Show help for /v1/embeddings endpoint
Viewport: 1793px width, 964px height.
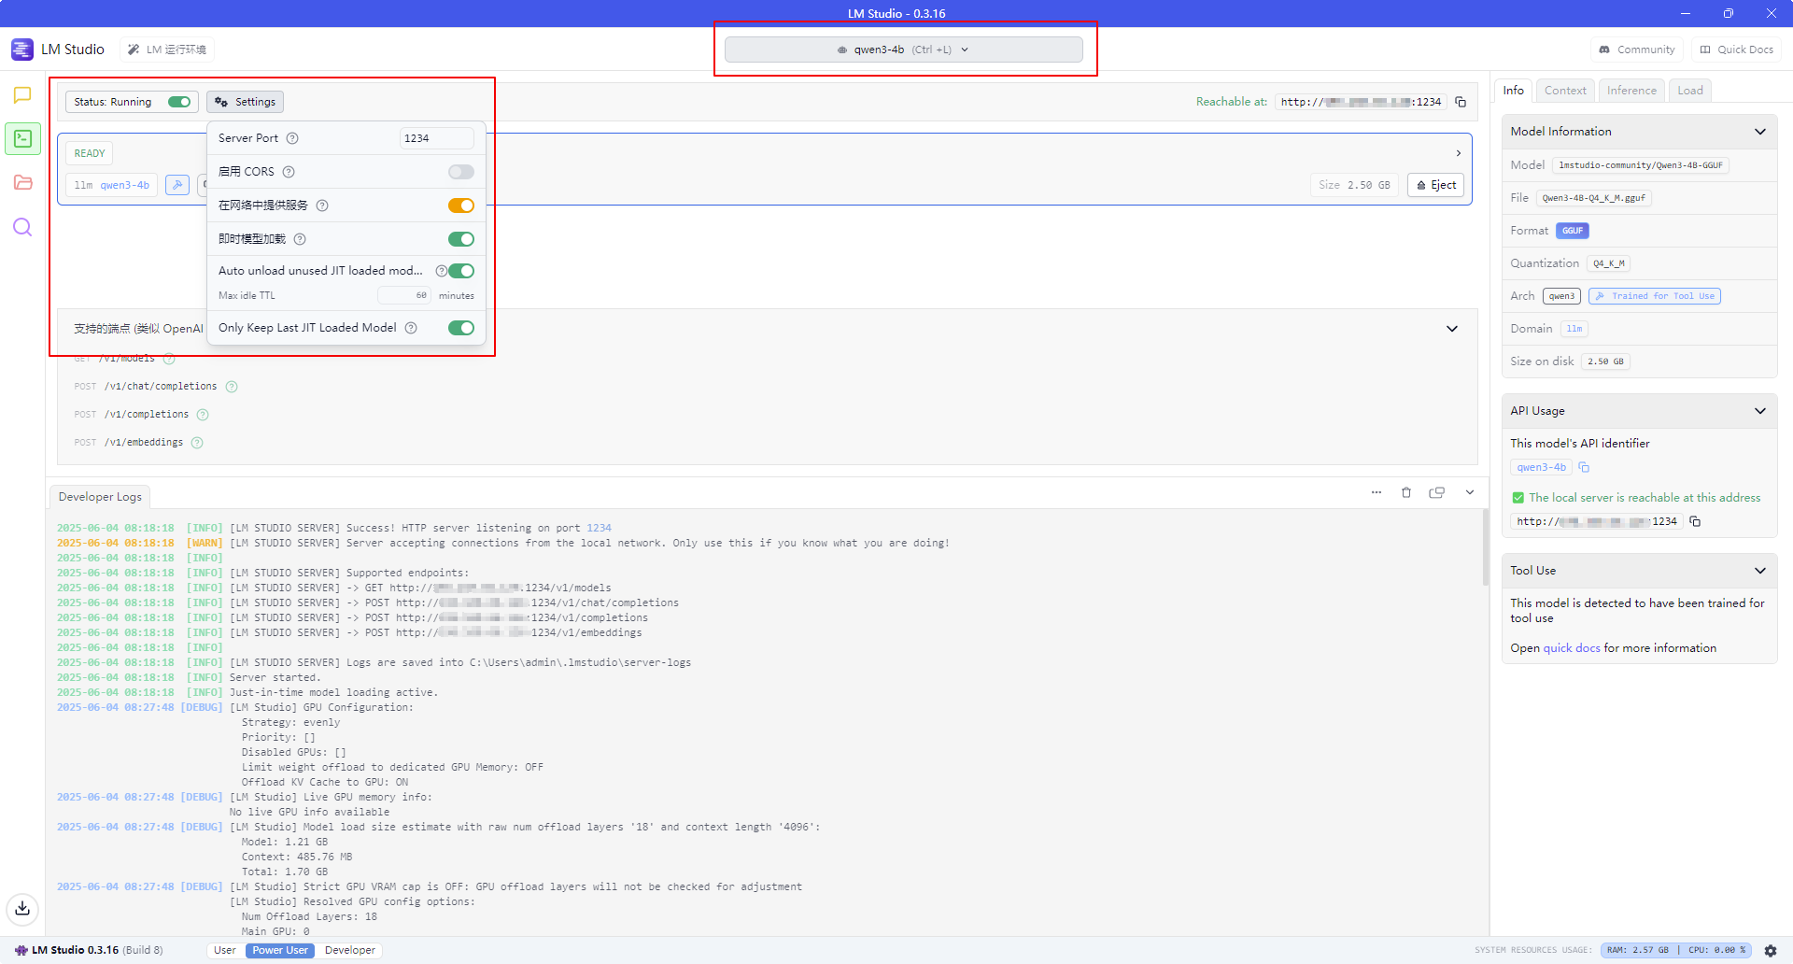[197, 443]
